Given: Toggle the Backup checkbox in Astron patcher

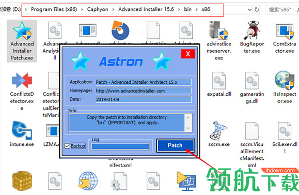Looking at the screenshot, I should [67, 146].
